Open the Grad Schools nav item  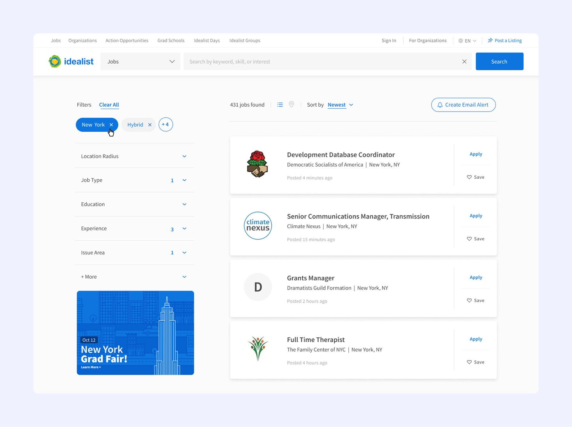[x=171, y=41]
